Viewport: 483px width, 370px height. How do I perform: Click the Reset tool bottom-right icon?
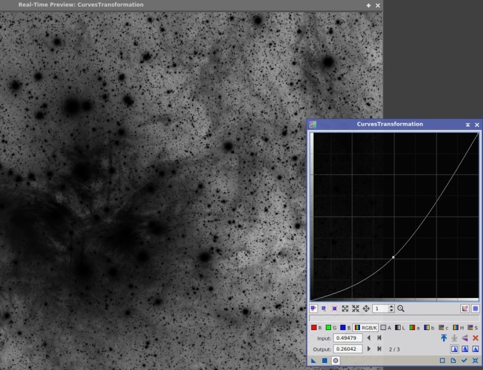click(x=475, y=360)
